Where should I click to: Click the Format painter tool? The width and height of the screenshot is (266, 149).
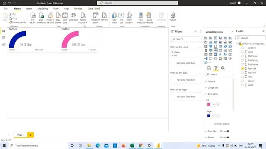point(17,22)
